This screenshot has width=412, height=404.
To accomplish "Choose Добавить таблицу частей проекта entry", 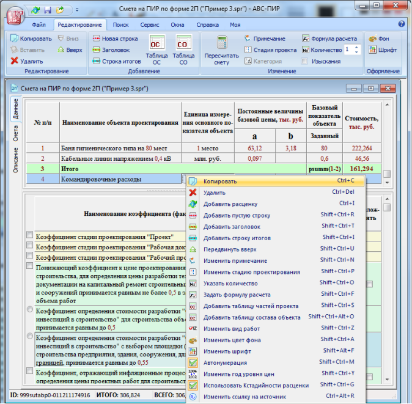I will click(276, 306).
